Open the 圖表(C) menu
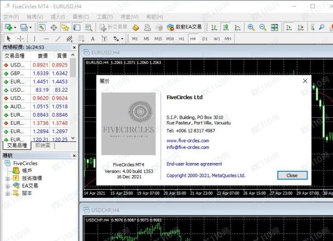The width and height of the screenshot is (333, 241). click(x=81, y=17)
